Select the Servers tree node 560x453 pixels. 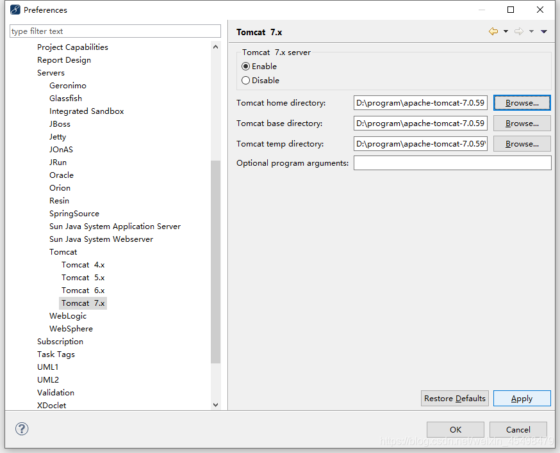(x=51, y=73)
